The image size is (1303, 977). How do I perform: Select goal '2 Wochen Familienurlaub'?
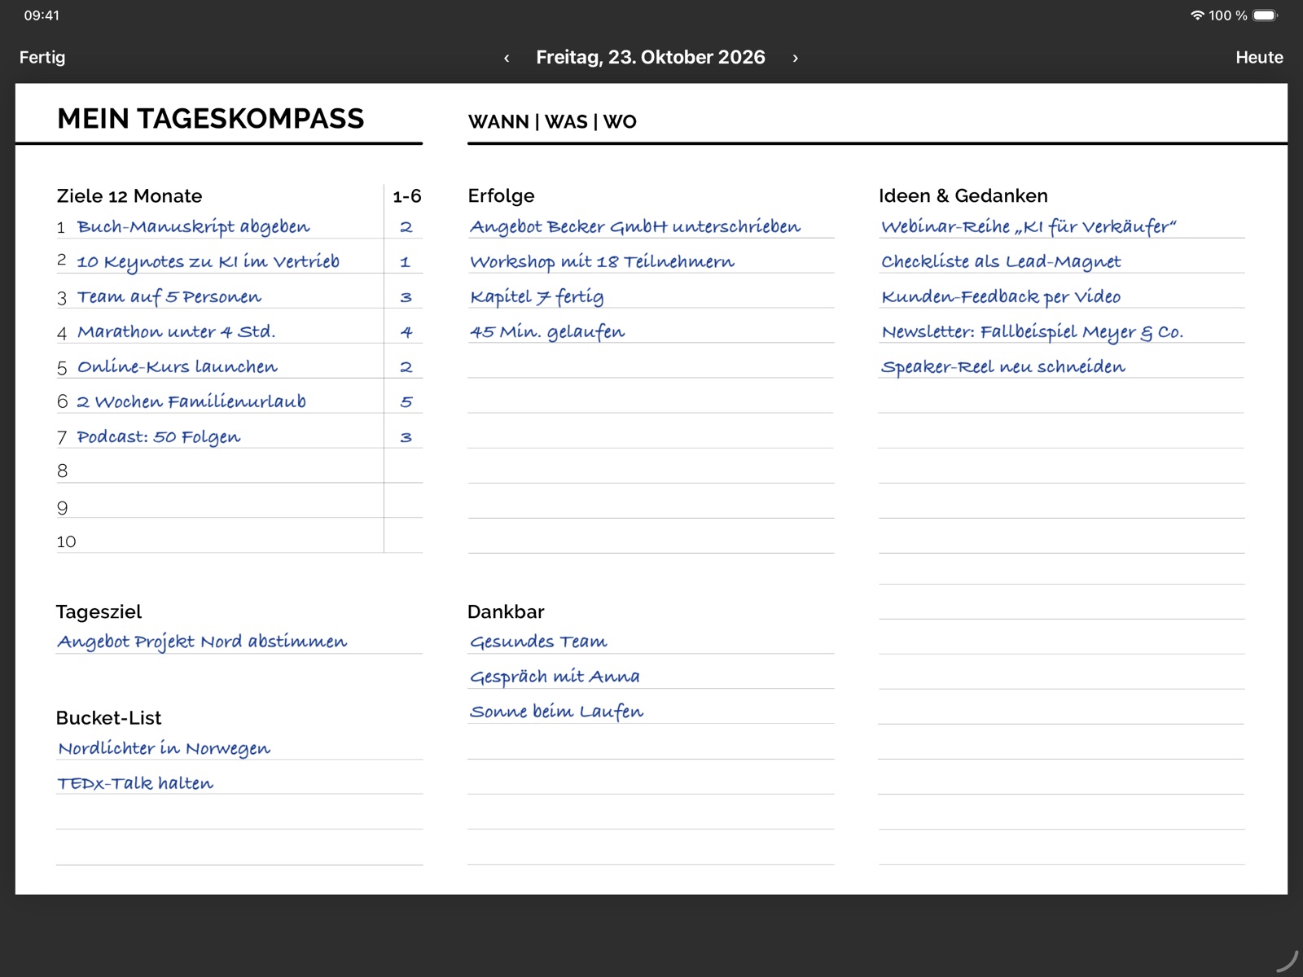point(191,401)
